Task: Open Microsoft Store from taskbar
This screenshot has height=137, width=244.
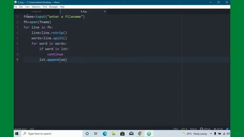Action: (122, 134)
